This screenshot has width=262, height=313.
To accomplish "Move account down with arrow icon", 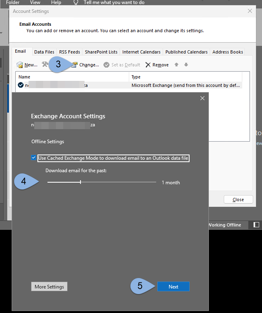I will click(x=186, y=64).
